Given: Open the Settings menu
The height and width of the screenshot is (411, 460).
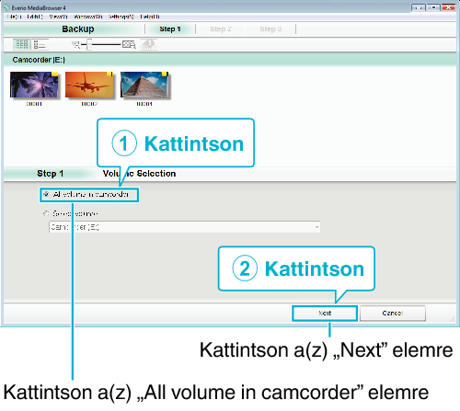Looking at the screenshot, I should (x=121, y=17).
